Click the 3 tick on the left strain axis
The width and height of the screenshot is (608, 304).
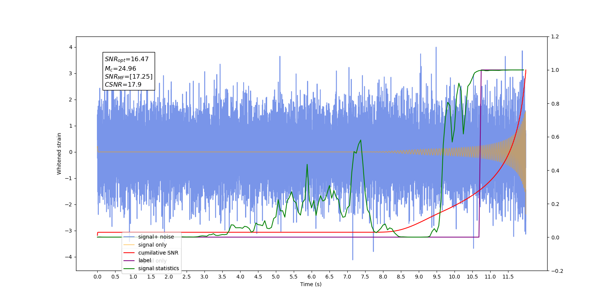pos(71,73)
